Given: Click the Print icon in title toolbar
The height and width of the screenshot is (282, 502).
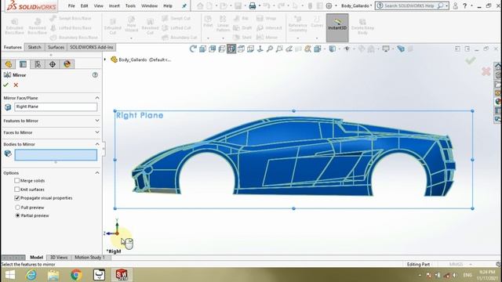Looking at the screenshot, I should (x=253, y=5).
